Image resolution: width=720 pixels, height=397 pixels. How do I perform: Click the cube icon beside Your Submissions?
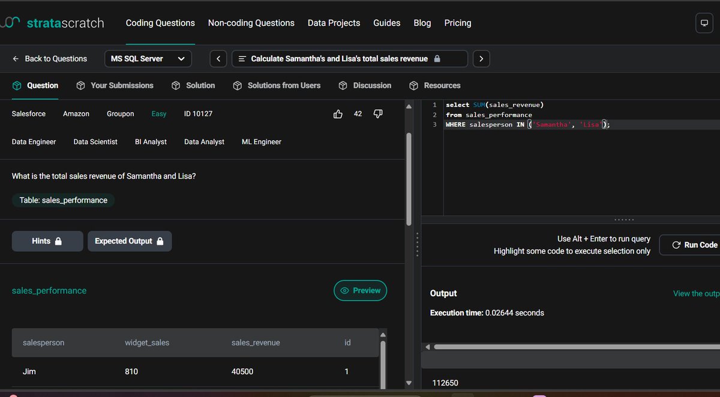(x=81, y=86)
